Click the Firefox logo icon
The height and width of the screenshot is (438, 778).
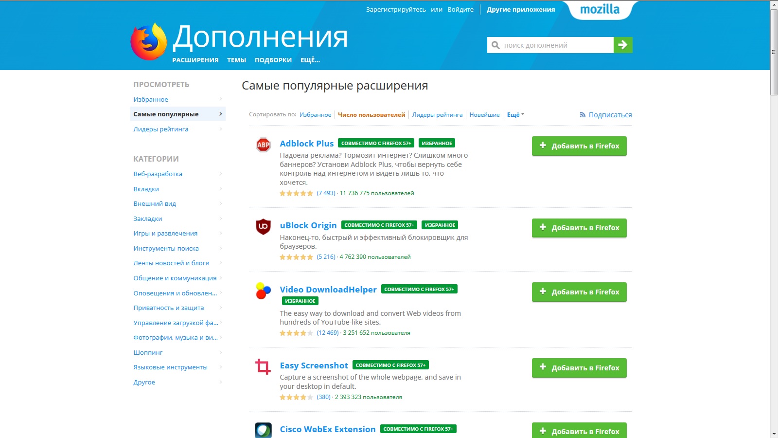click(x=149, y=41)
